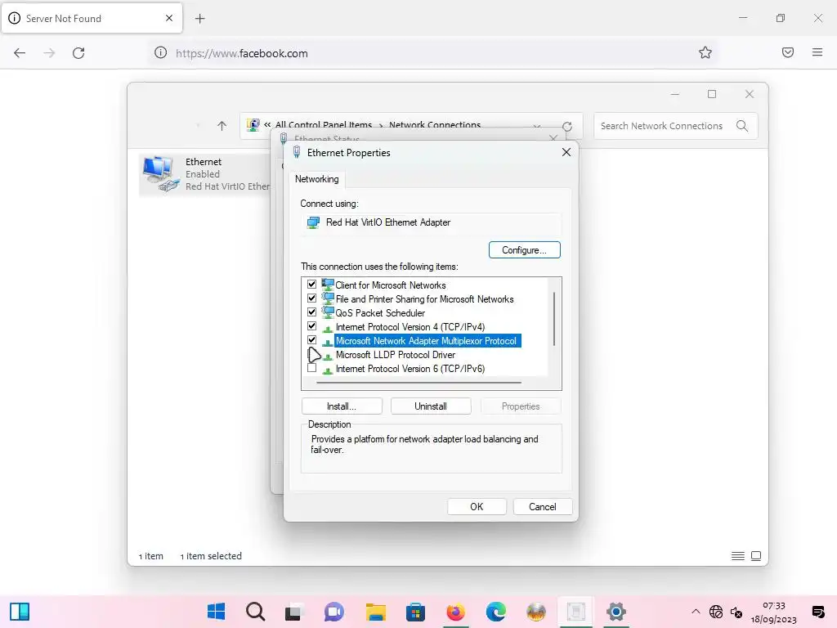Viewport: 837px width, 628px height.
Task: Switch to large icons view
Action: pos(756,556)
